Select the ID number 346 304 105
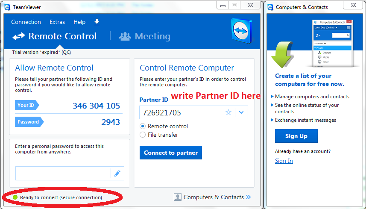This screenshot has width=366, height=209. pyautogui.click(x=97, y=106)
